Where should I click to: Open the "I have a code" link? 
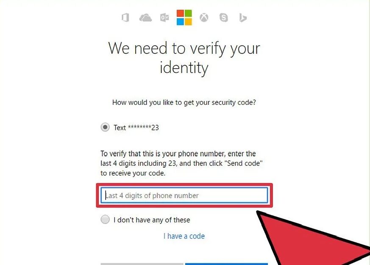184,236
